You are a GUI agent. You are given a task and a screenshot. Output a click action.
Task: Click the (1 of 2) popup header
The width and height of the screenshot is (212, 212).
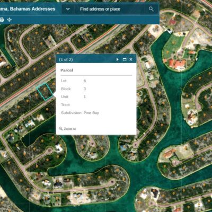tap(66, 59)
